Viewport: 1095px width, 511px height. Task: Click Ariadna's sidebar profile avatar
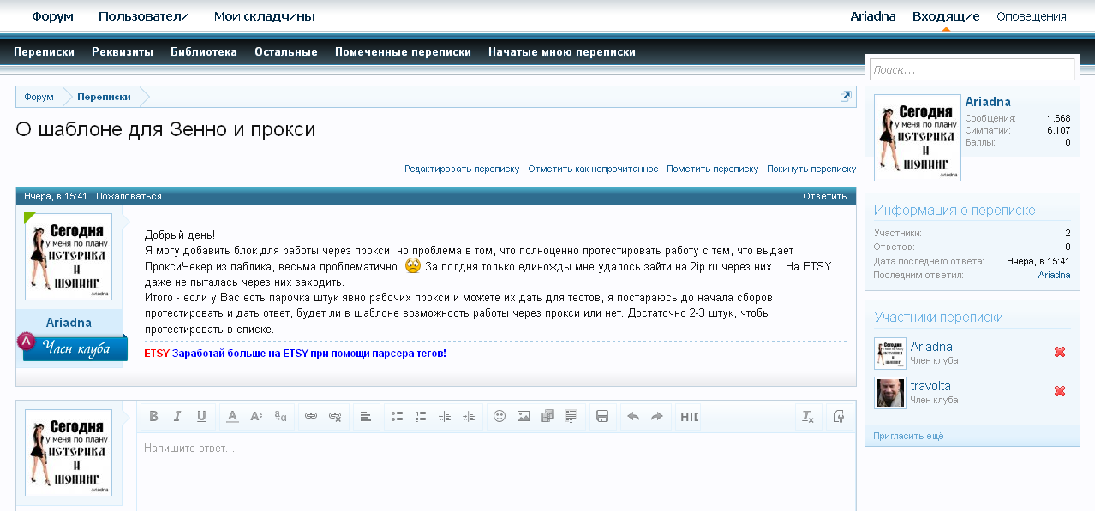coord(918,138)
